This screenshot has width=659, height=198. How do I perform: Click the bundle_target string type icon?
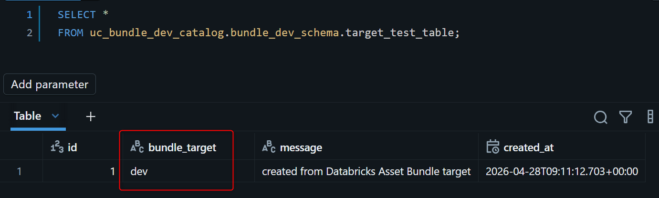tap(137, 148)
